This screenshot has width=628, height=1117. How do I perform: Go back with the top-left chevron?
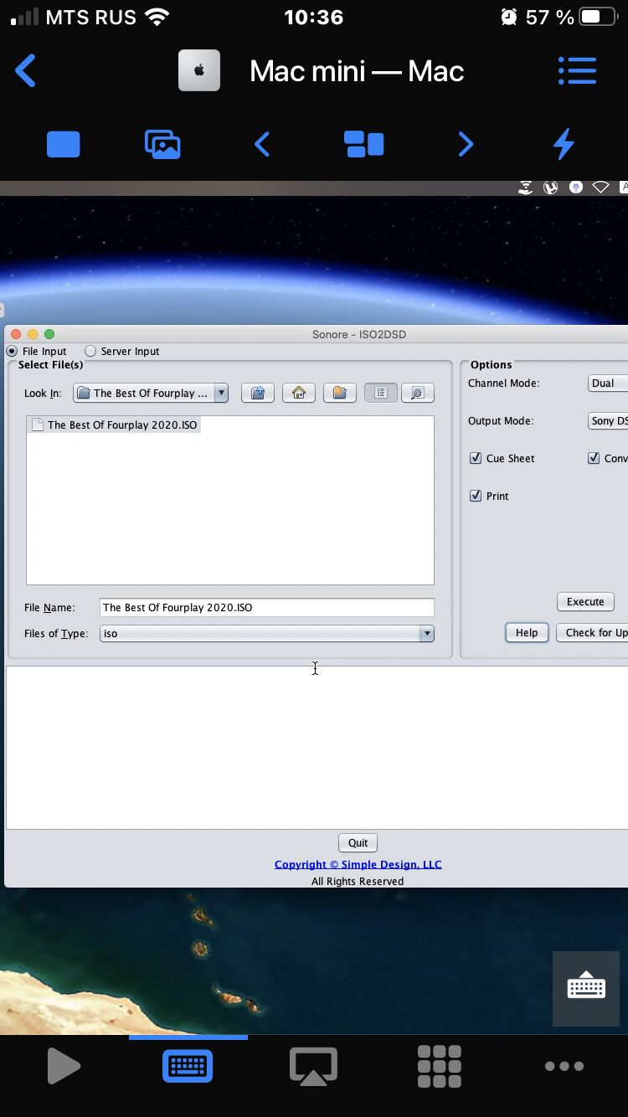(26, 71)
